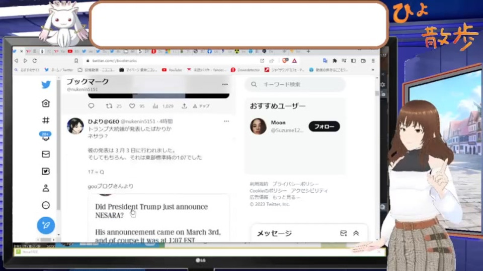Screen dimensions: 483x271
Task: Click the プライバシーポリシー link
Action: (295, 184)
